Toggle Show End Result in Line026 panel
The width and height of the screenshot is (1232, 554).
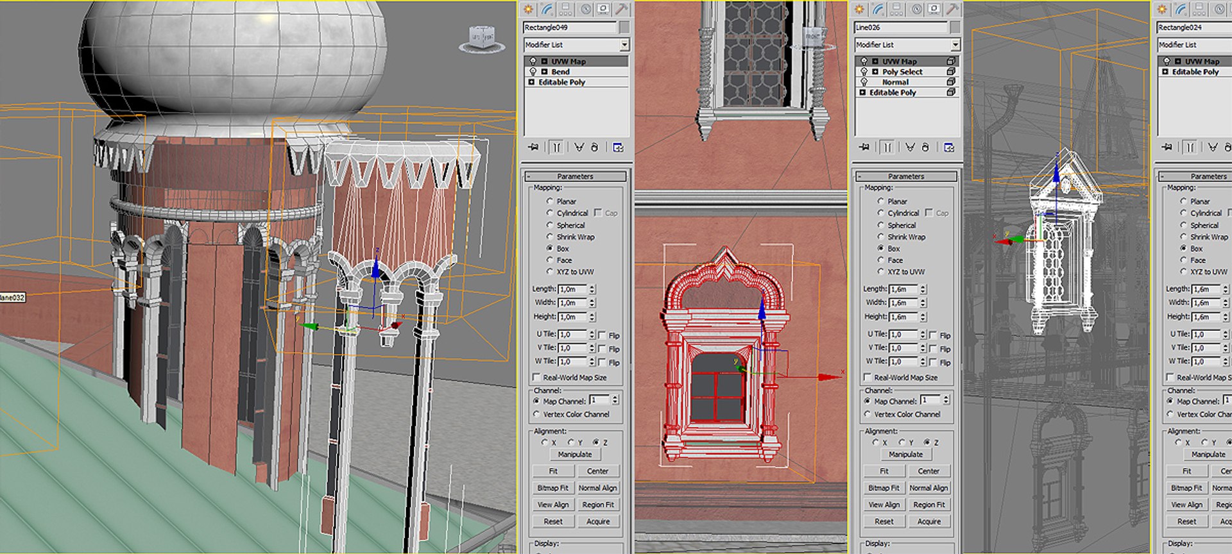(x=887, y=147)
